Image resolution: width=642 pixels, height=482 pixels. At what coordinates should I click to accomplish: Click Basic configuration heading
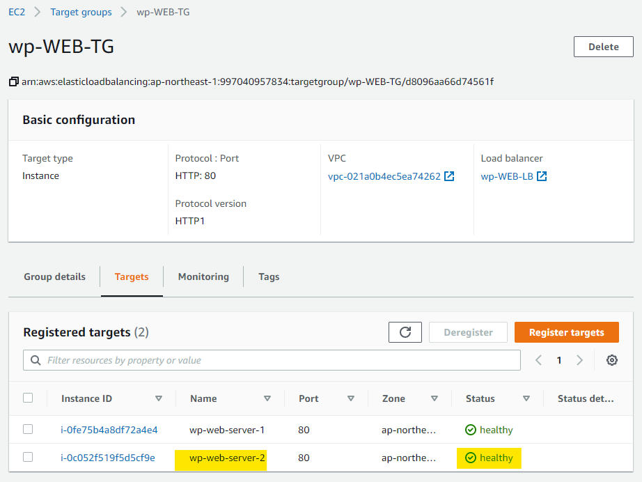click(79, 120)
